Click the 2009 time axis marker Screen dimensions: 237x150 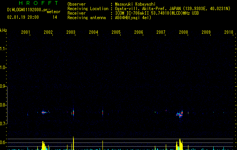tap(206, 32)
